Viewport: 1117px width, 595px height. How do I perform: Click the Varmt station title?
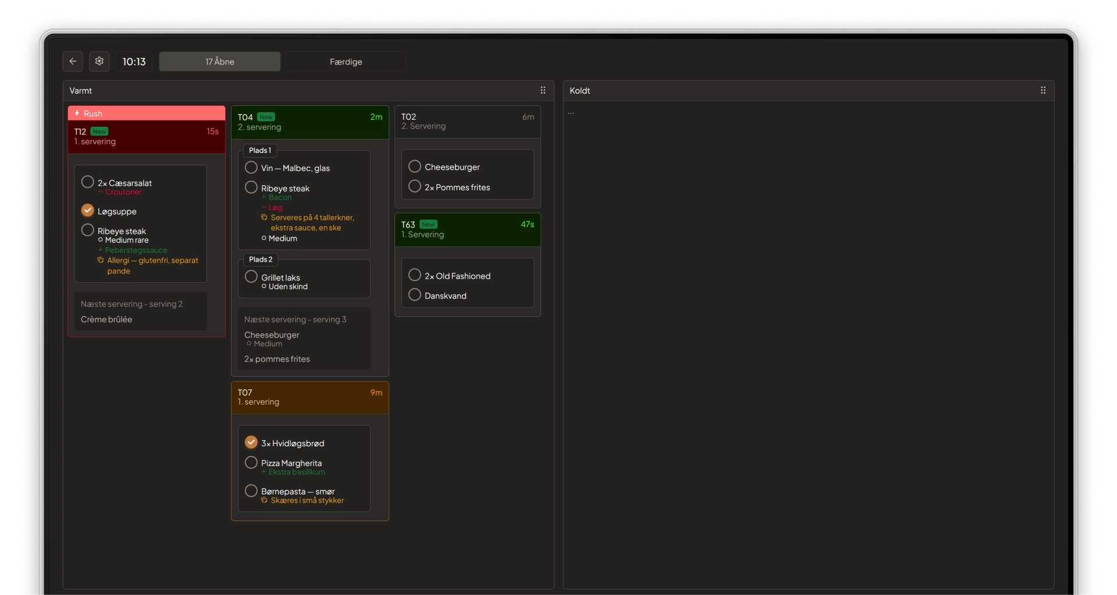click(81, 91)
